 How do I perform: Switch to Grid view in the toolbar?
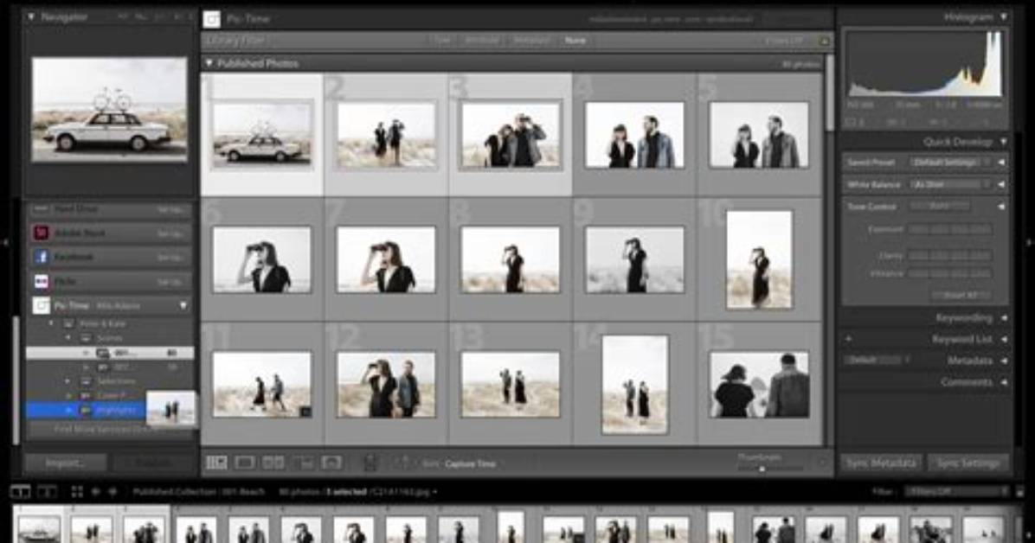[215, 463]
